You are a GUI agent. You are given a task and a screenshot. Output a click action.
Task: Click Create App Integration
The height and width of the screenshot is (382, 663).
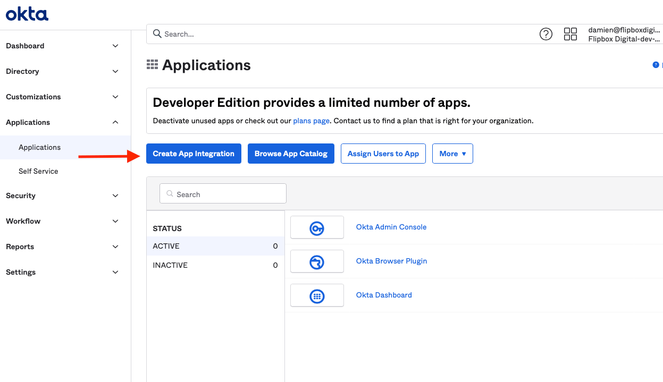pyautogui.click(x=193, y=154)
